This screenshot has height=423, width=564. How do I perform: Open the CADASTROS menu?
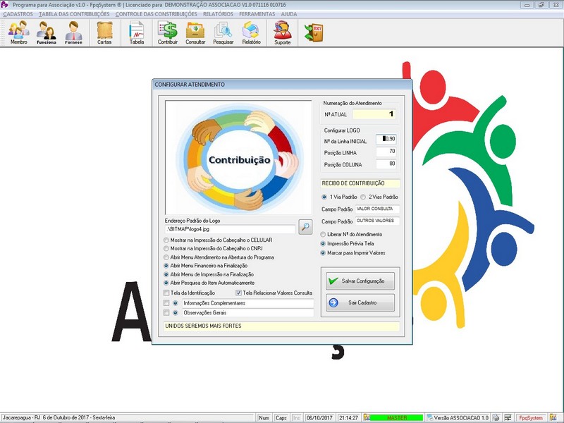click(18, 14)
